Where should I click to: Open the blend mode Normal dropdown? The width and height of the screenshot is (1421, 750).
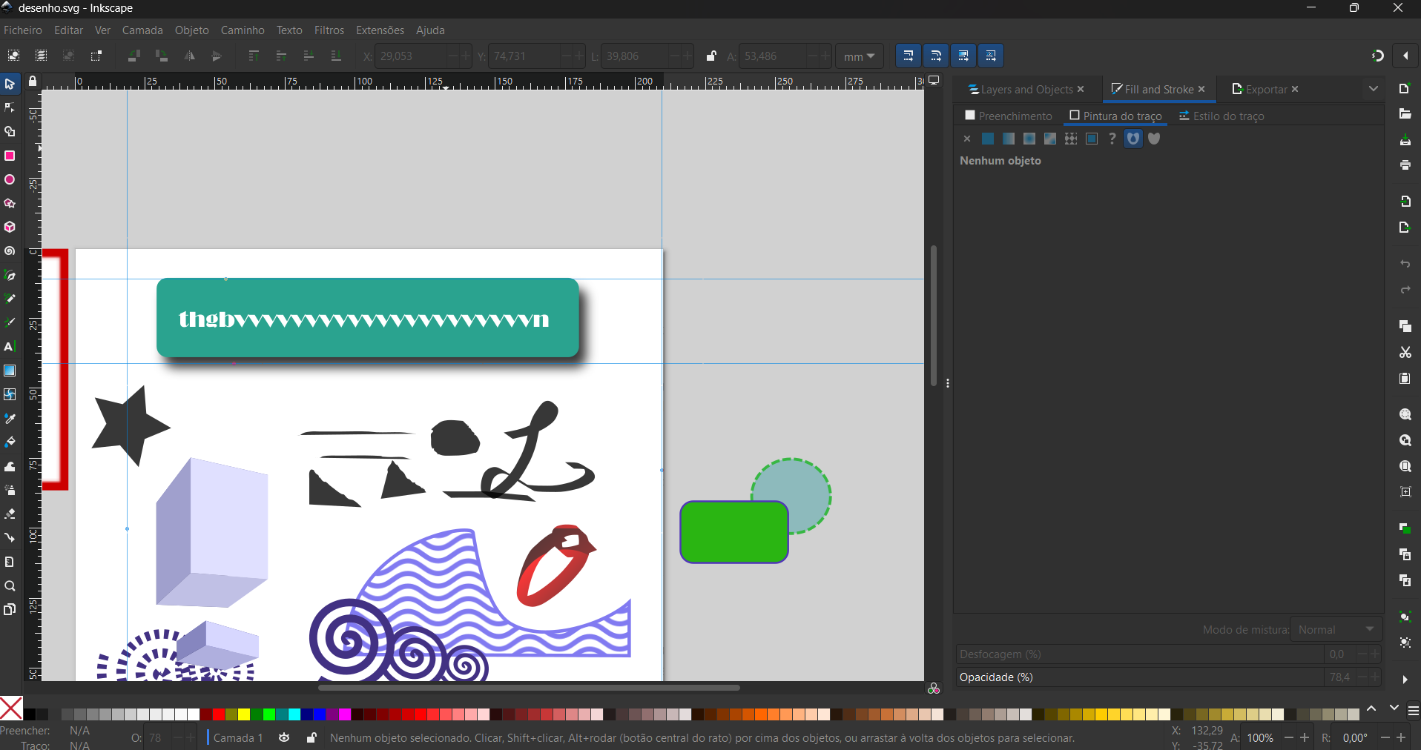[x=1336, y=629]
